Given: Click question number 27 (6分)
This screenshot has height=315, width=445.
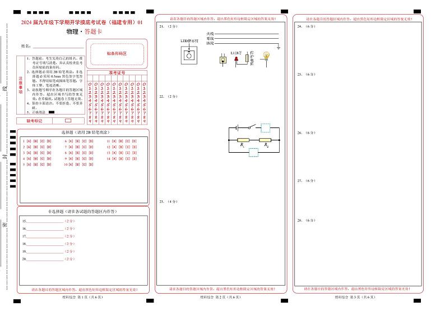Looking at the screenshot, I should (306, 181).
